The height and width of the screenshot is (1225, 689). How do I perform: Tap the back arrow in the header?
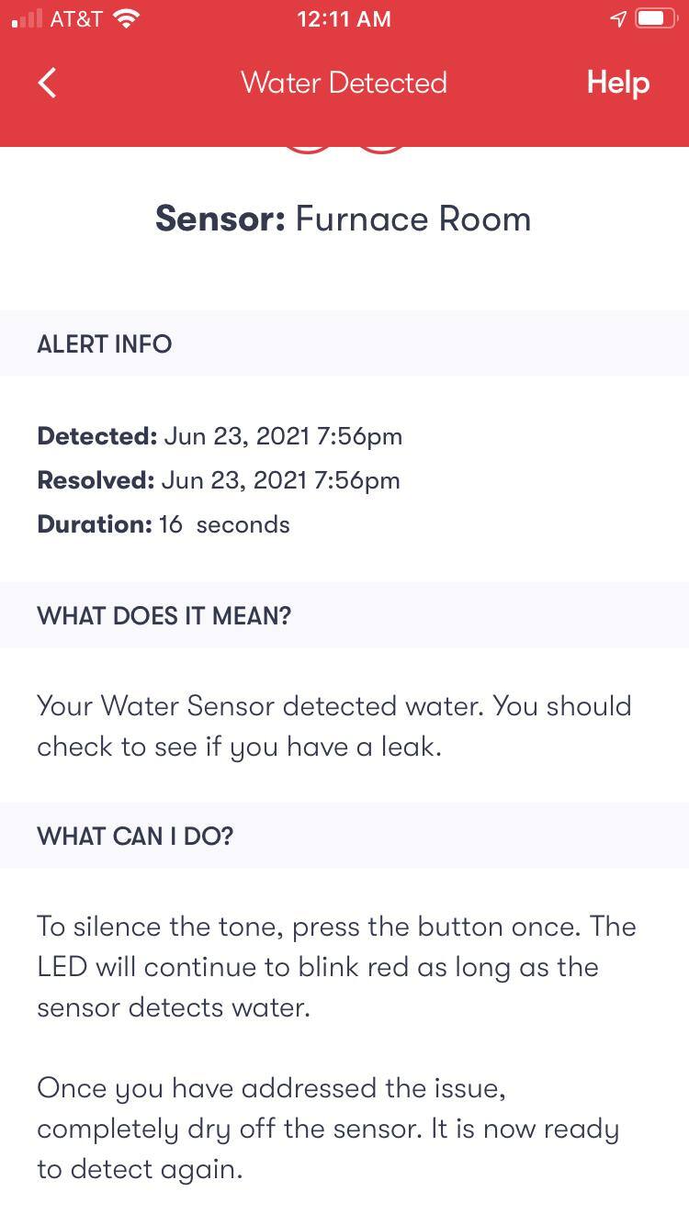click(x=48, y=83)
